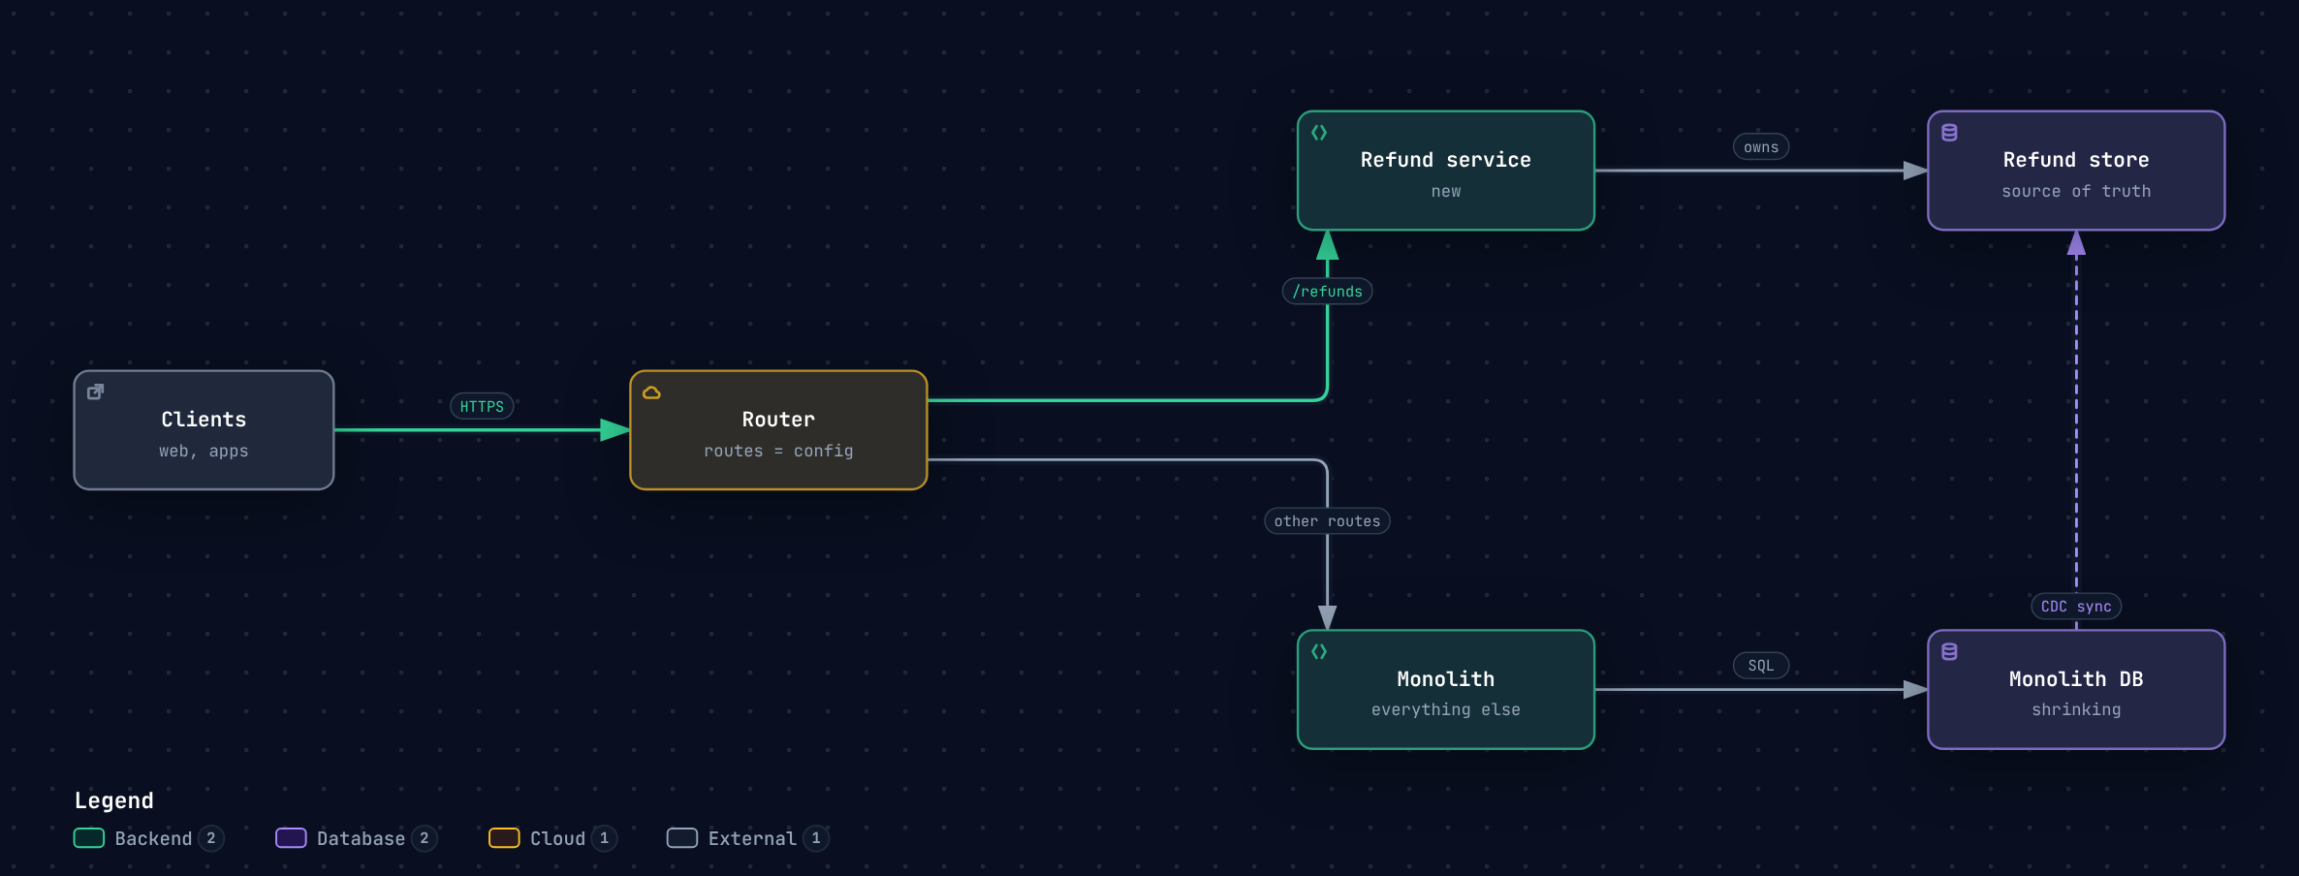Select the Clients node
Viewport: 2299px width, 876px height.
204,430
